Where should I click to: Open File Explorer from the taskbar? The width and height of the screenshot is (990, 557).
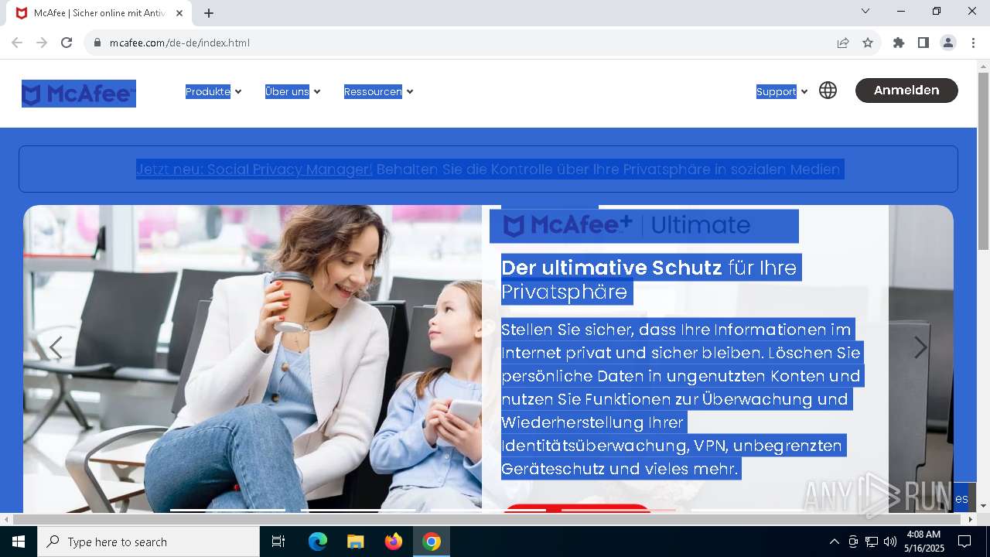[355, 542]
